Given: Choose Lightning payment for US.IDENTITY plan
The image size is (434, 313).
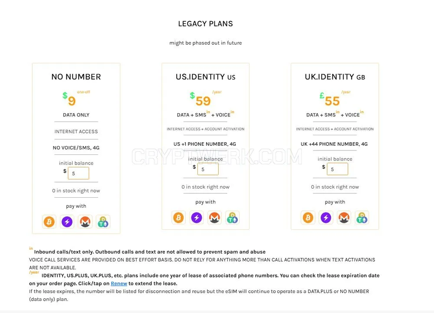Looking at the screenshot, I should [x=197, y=218].
